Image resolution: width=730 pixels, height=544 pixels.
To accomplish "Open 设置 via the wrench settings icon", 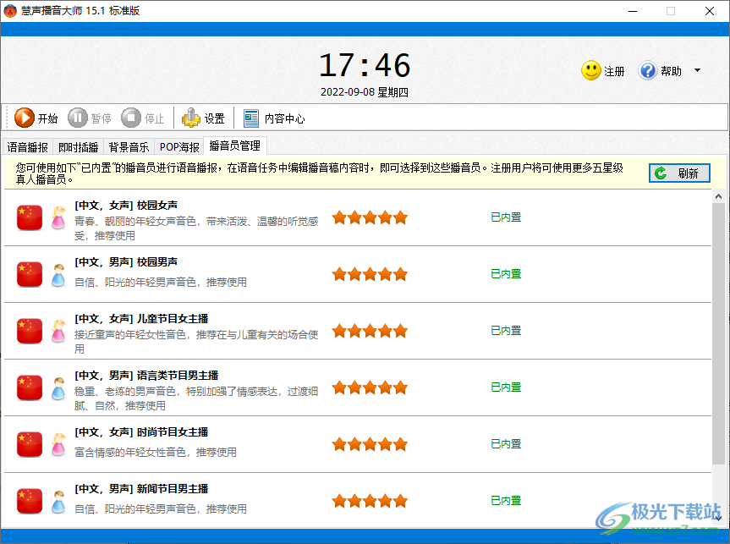I will [192, 118].
